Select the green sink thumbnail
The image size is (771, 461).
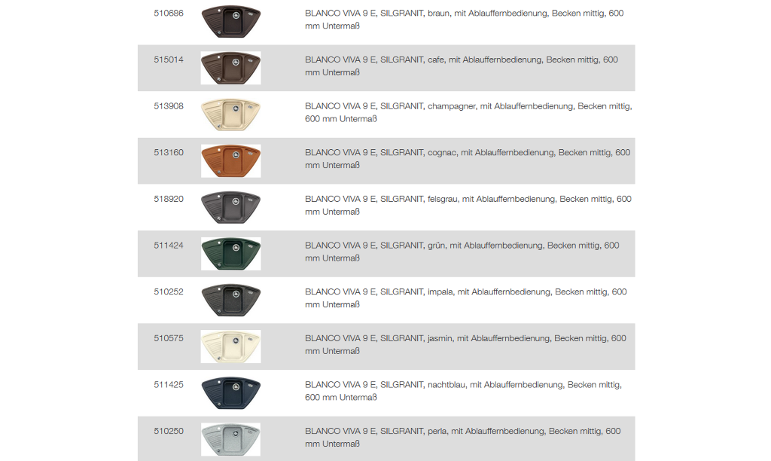230,254
